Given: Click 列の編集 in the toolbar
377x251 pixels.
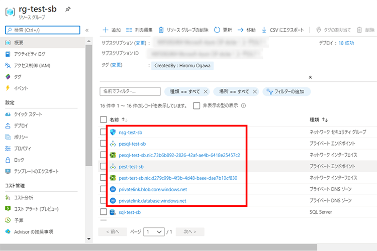Looking at the screenshot, I should click(x=139, y=30).
